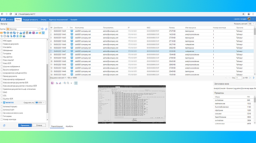
Task: Click the save icon above the screenshot preview
Action: (x=53, y=83)
